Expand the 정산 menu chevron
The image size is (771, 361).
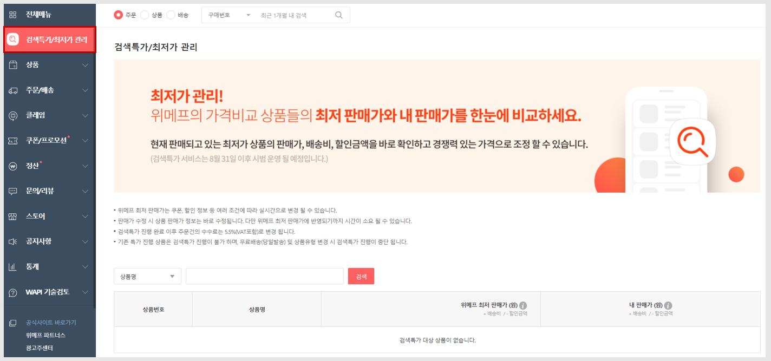click(x=85, y=166)
